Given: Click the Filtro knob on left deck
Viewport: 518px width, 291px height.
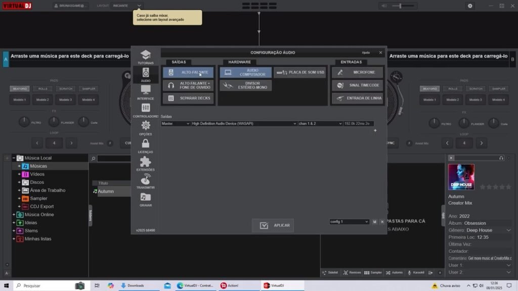Looking at the screenshot, I should (24, 122).
